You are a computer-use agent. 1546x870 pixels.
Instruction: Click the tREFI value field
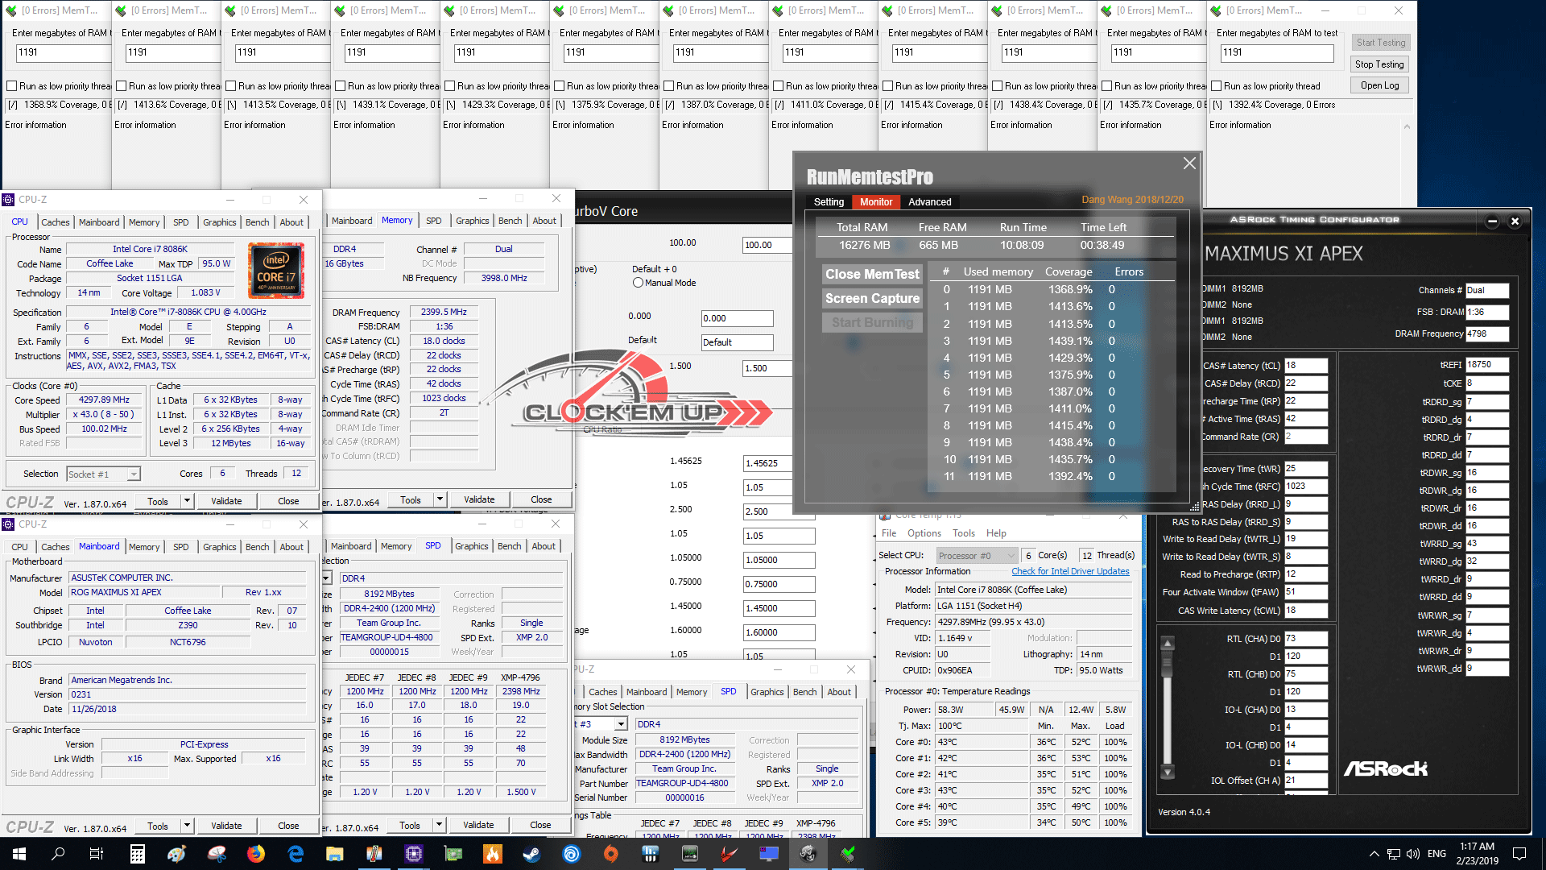(x=1486, y=365)
